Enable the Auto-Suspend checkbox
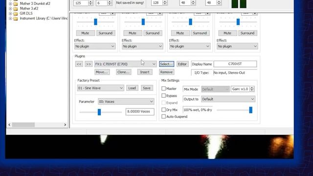The width and height of the screenshot is (313, 176). pos(163,116)
